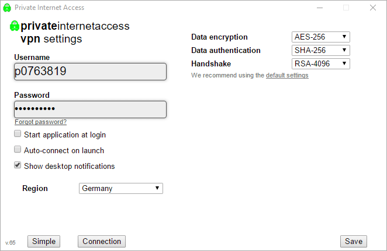
Task: Focus the Username input field
Action: pos(91,72)
